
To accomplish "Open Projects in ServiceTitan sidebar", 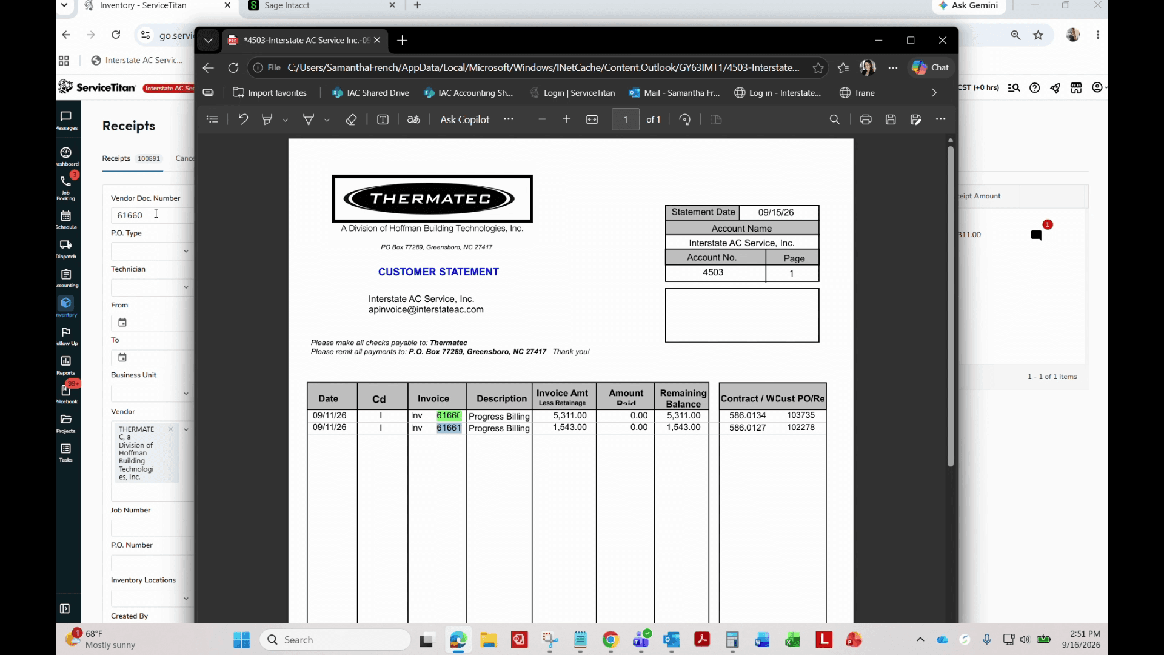I will pyautogui.click(x=66, y=423).
